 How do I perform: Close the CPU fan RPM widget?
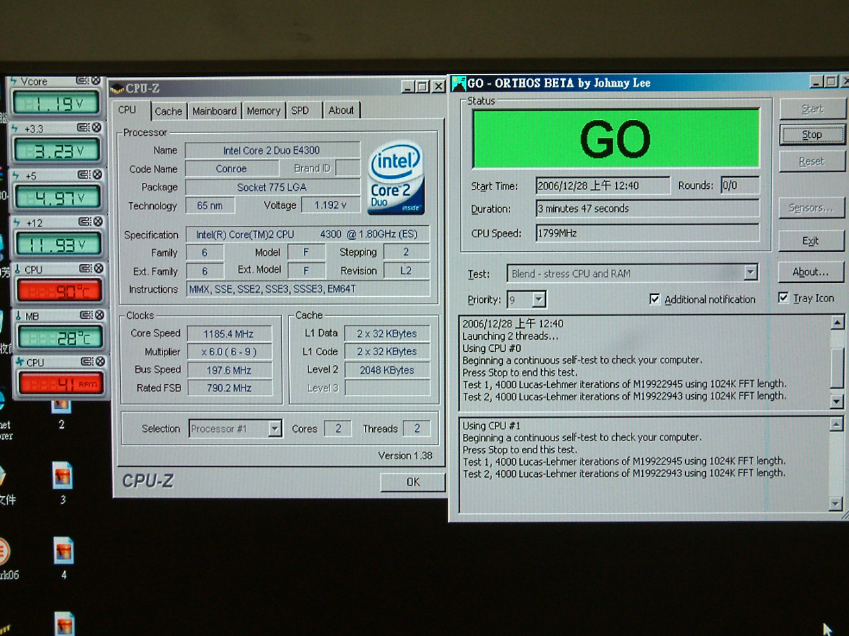[x=100, y=361]
